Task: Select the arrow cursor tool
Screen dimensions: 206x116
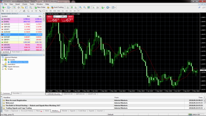Action: [3, 11]
